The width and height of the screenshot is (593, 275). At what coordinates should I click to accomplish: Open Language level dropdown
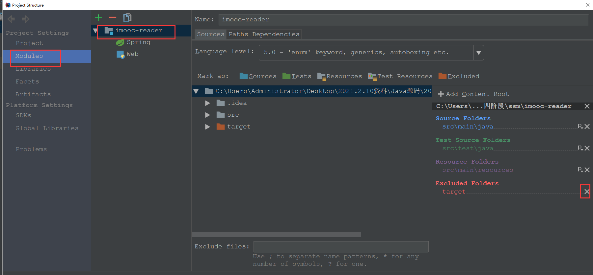479,53
